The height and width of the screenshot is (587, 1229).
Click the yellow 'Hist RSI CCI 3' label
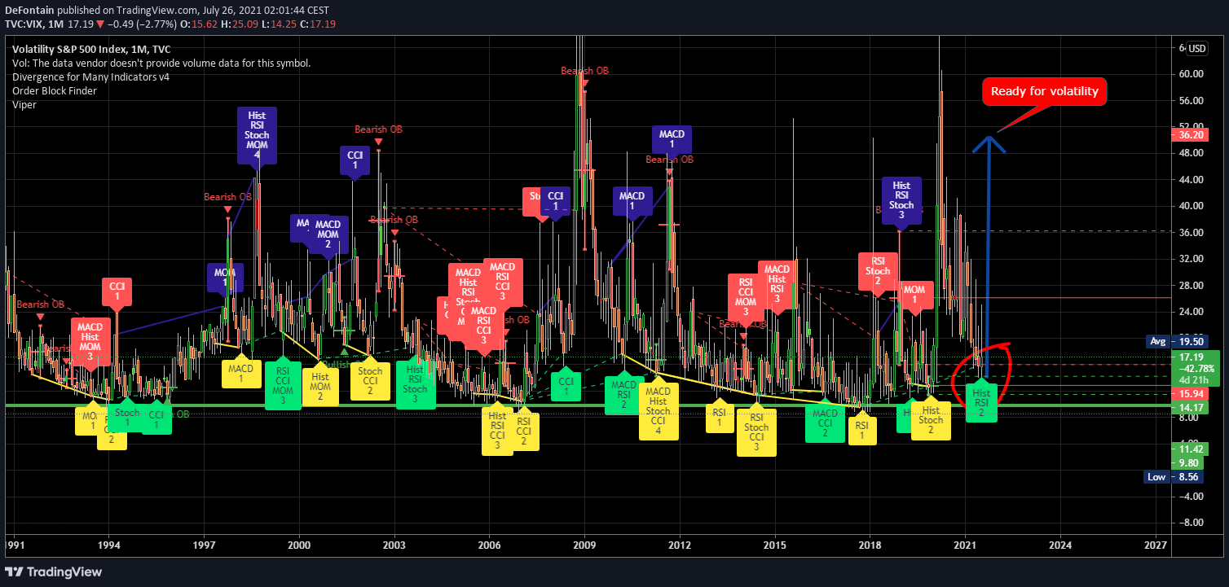(497, 431)
